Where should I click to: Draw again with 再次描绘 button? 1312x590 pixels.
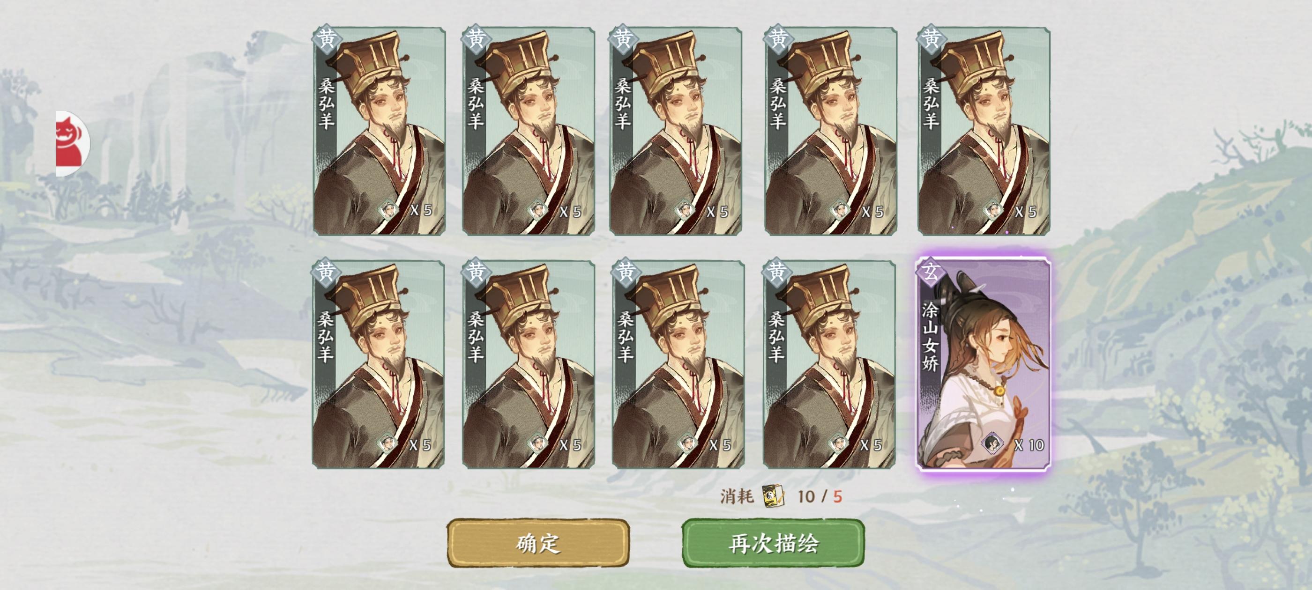(773, 543)
